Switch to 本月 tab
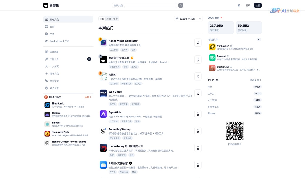The image size is (305, 178). tap(109, 19)
